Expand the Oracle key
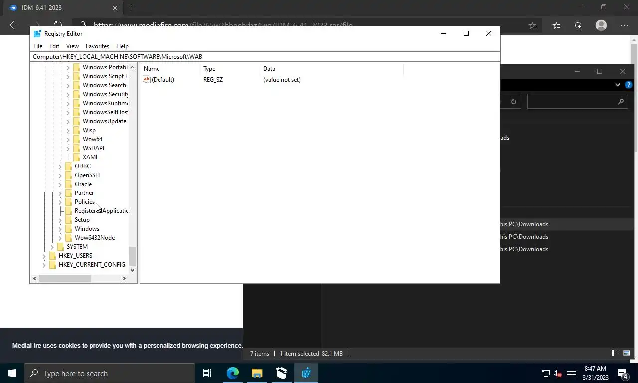 coord(60,184)
